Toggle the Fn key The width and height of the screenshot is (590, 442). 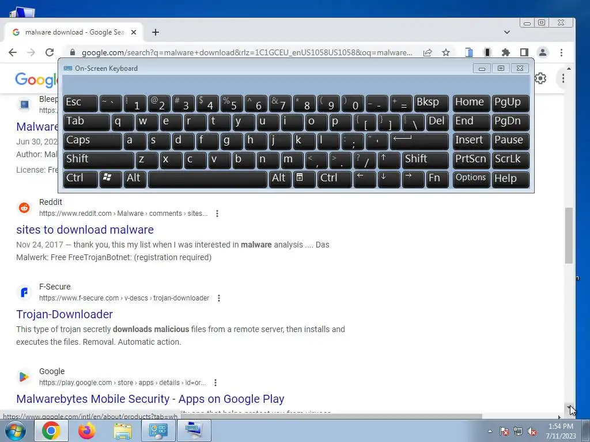[437, 180]
